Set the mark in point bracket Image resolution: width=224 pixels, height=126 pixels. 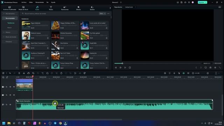pos(196,68)
